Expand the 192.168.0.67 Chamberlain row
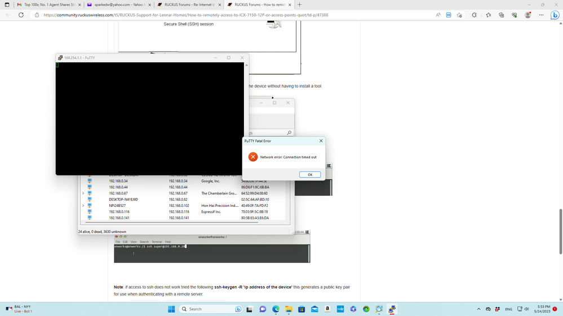563x316 pixels. tap(83, 193)
